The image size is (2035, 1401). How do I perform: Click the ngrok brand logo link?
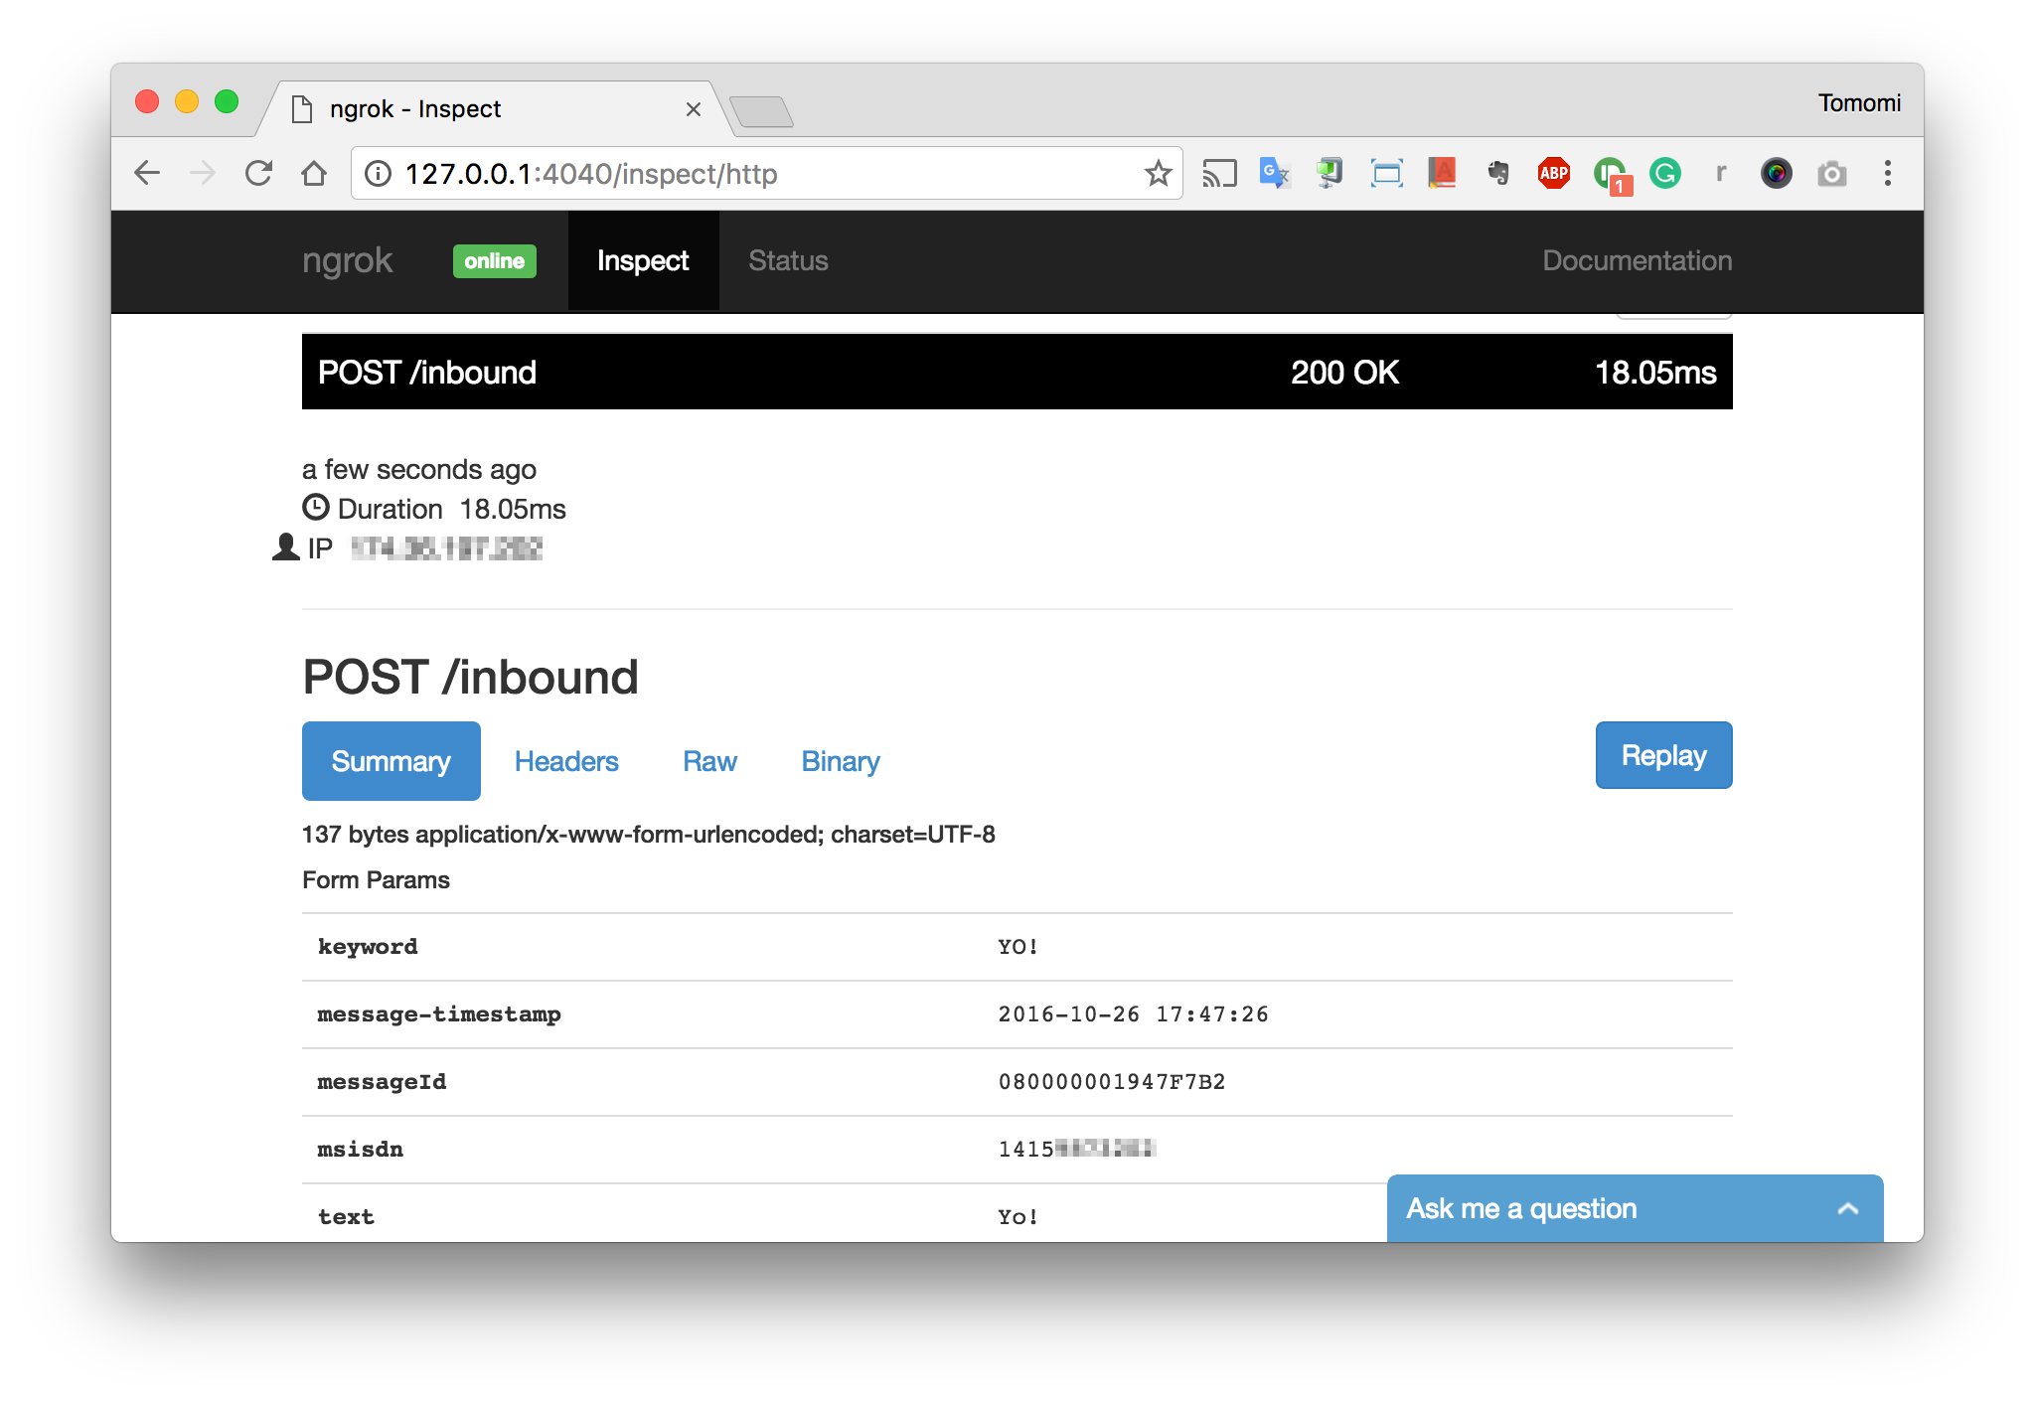347,260
